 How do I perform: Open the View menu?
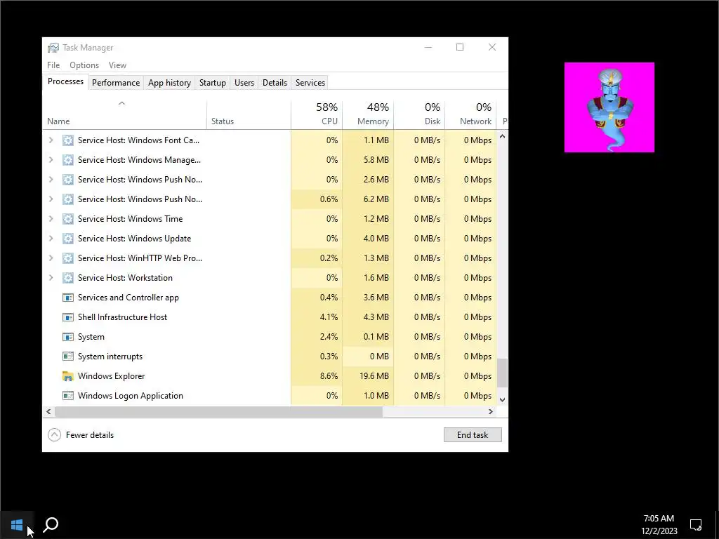(117, 65)
